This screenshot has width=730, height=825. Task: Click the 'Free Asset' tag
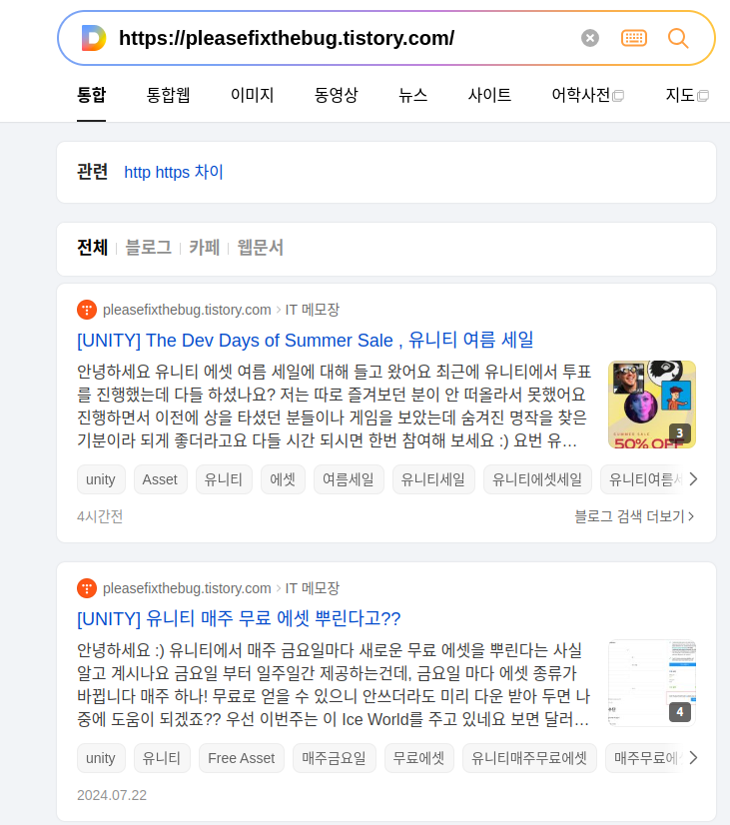click(242, 758)
